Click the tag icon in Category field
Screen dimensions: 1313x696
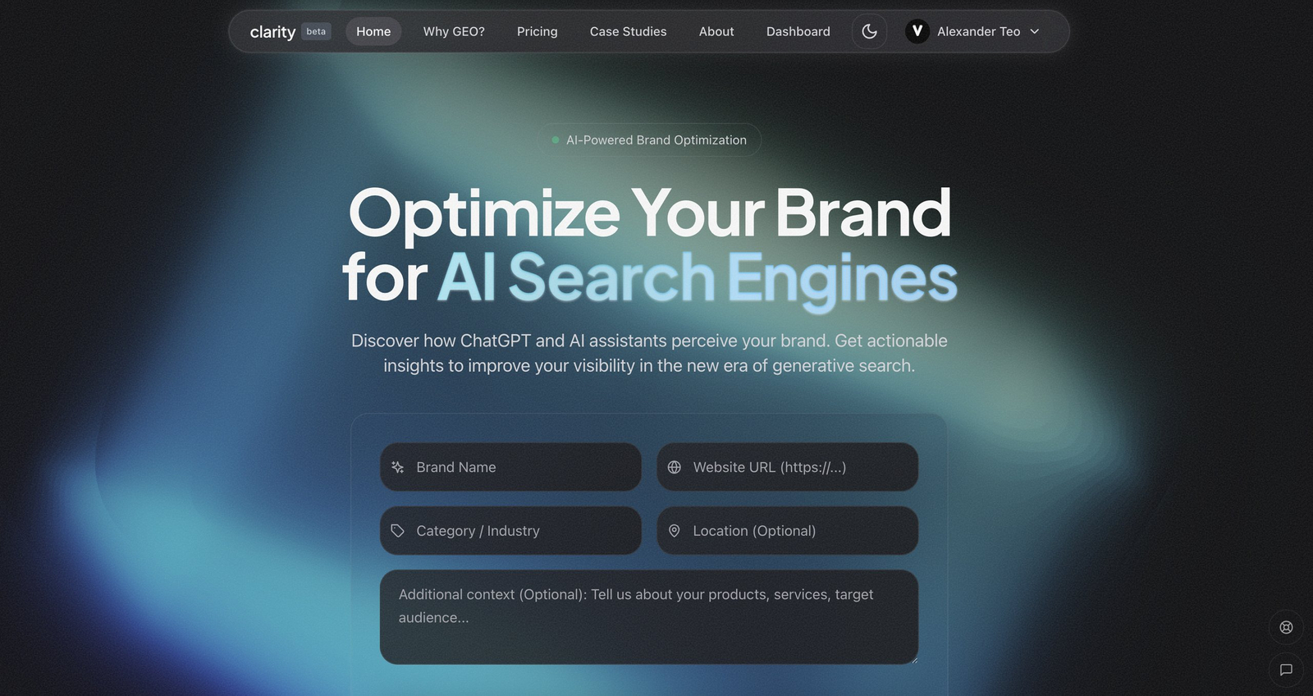tap(398, 531)
